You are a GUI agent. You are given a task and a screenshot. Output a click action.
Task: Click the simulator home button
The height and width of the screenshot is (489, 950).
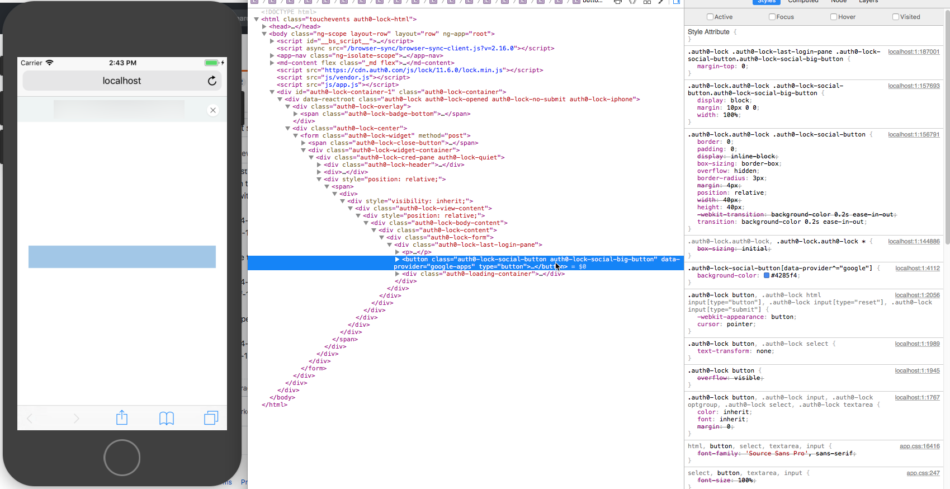point(122,458)
